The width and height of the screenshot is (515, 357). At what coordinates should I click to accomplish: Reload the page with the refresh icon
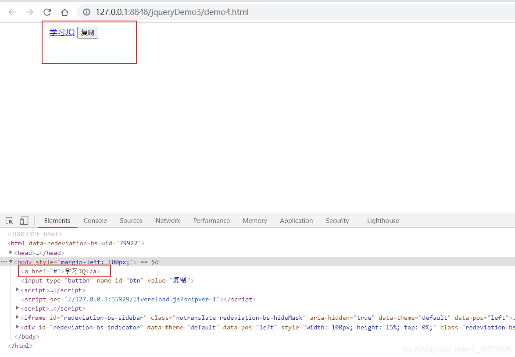pyautogui.click(x=47, y=12)
